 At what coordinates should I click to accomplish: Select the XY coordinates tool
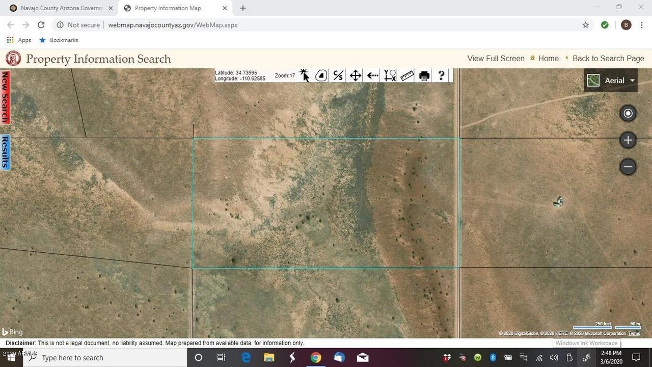click(x=390, y=75)
